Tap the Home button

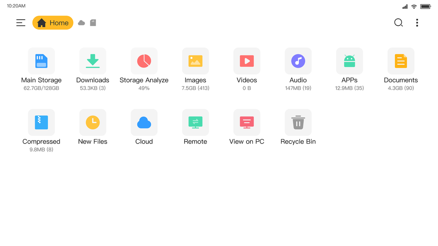[x=53, y=23]
